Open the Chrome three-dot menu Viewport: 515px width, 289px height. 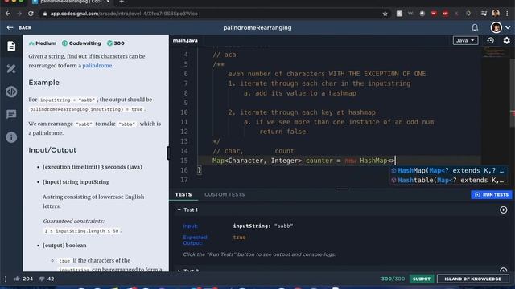point(508,14)
